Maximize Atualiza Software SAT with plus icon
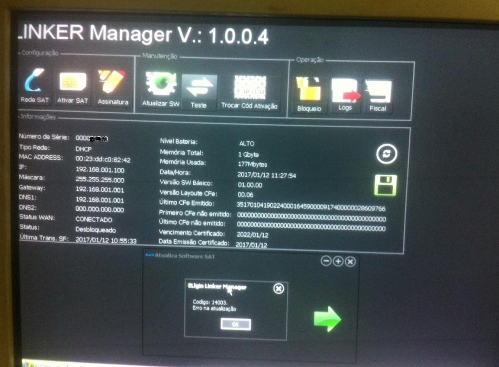 (x=338, y=261)
